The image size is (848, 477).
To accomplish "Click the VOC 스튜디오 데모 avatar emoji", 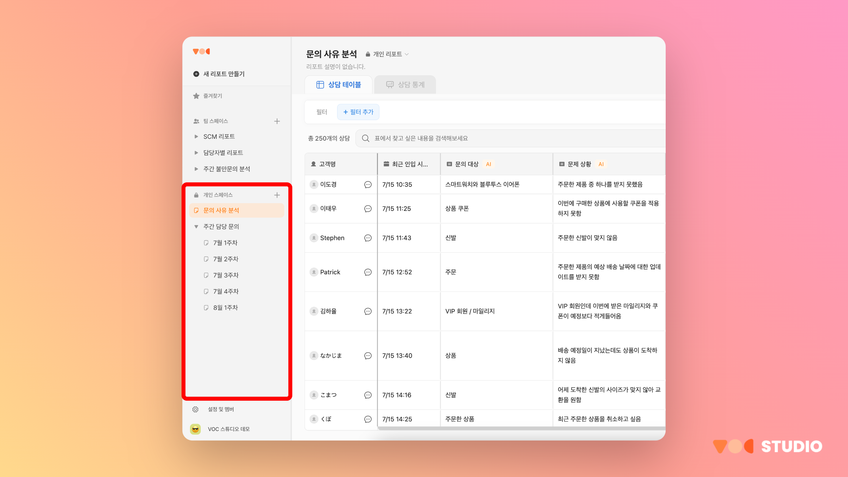I will 195,429.
